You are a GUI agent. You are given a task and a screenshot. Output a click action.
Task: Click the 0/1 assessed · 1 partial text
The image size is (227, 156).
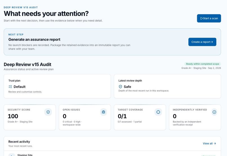point(130,122)
